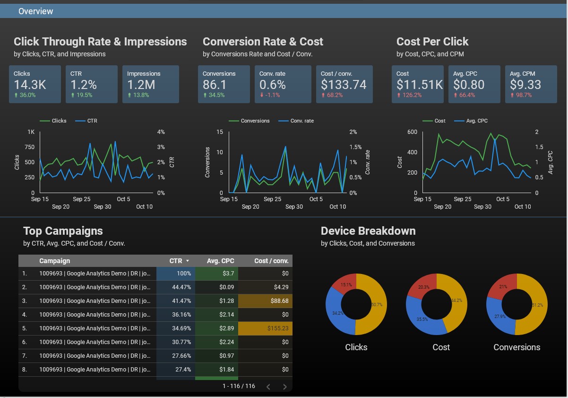568x398 pixels.
Task: Click the sort arrow beside CTR column header
Action: point(188,261)
